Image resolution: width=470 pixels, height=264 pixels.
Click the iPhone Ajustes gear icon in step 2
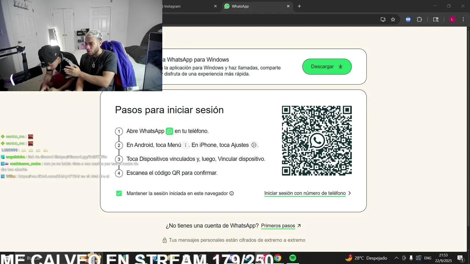[x=254, y=145]
